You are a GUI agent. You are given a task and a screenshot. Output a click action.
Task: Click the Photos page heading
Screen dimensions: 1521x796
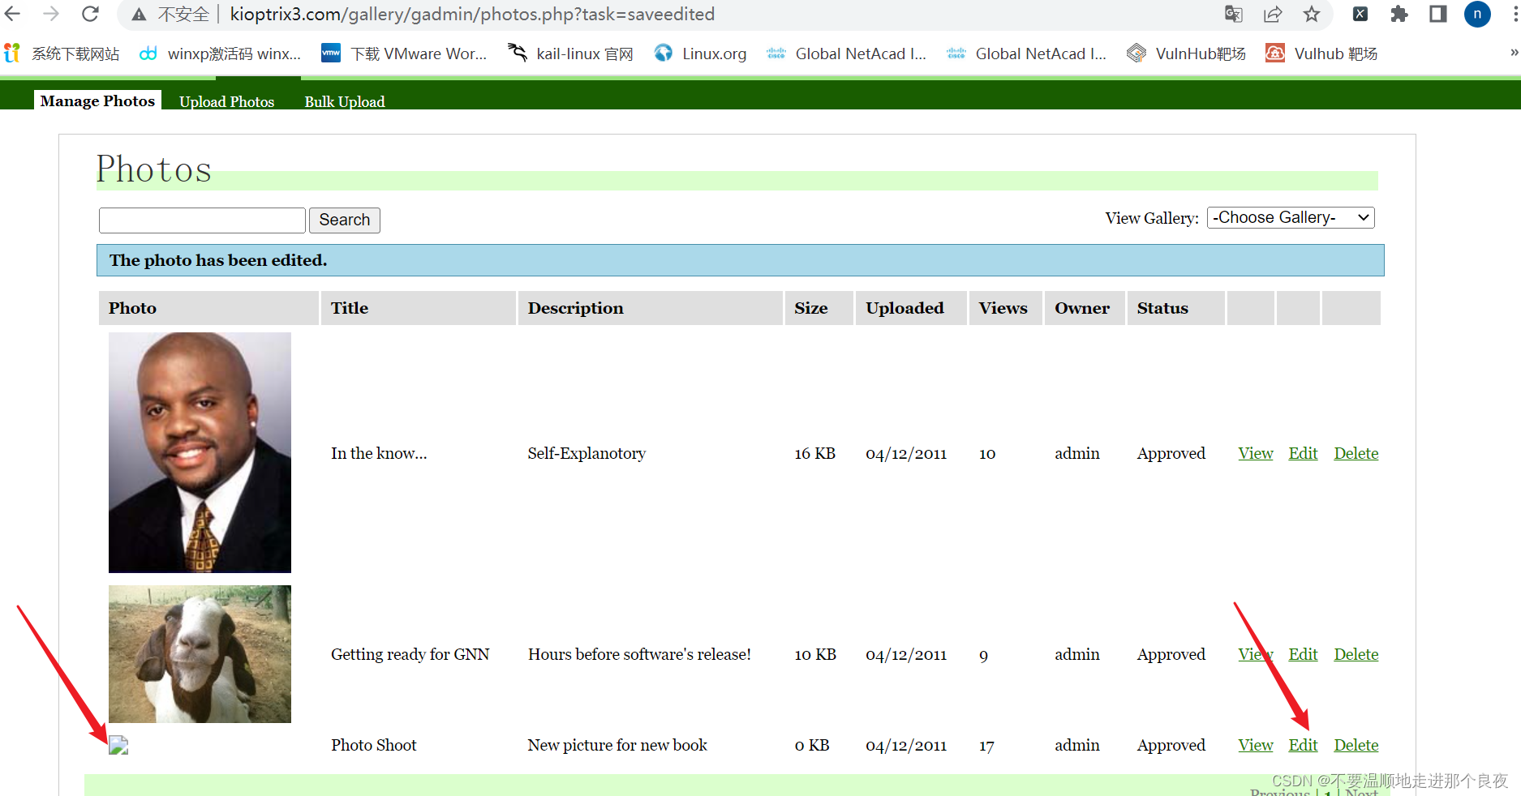pos(154,169)
